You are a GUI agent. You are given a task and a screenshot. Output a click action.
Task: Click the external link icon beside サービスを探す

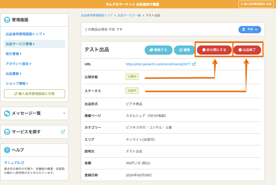coord(63,132)
